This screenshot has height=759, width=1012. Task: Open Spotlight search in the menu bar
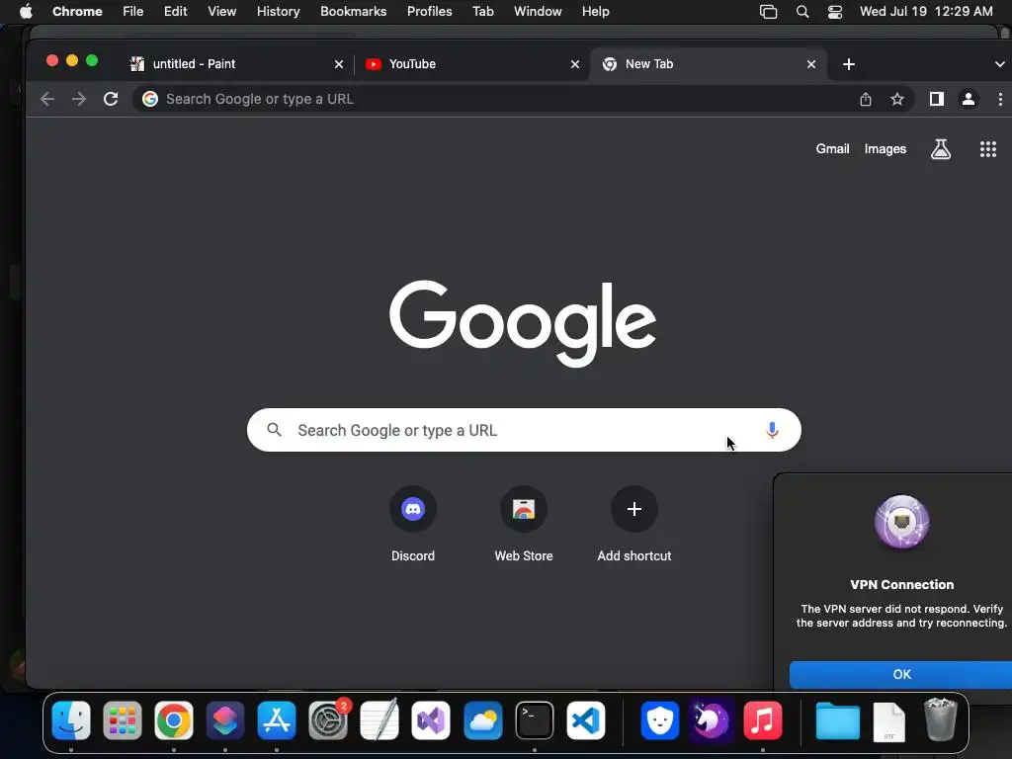tap(802, 12)
